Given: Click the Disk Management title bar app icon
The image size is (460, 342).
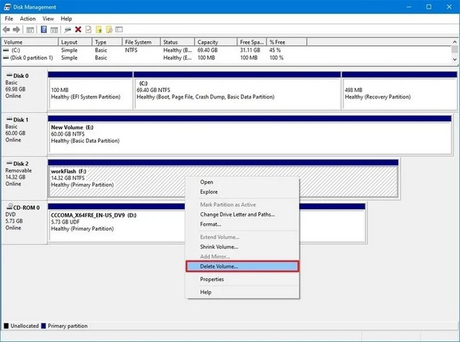Looking at the screenshot, I should [7, 7].
